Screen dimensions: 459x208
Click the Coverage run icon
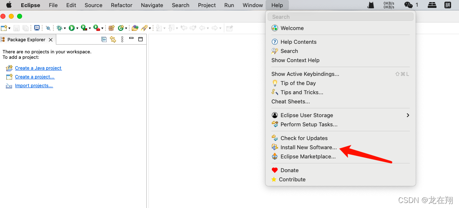click(x=84, y=28)
